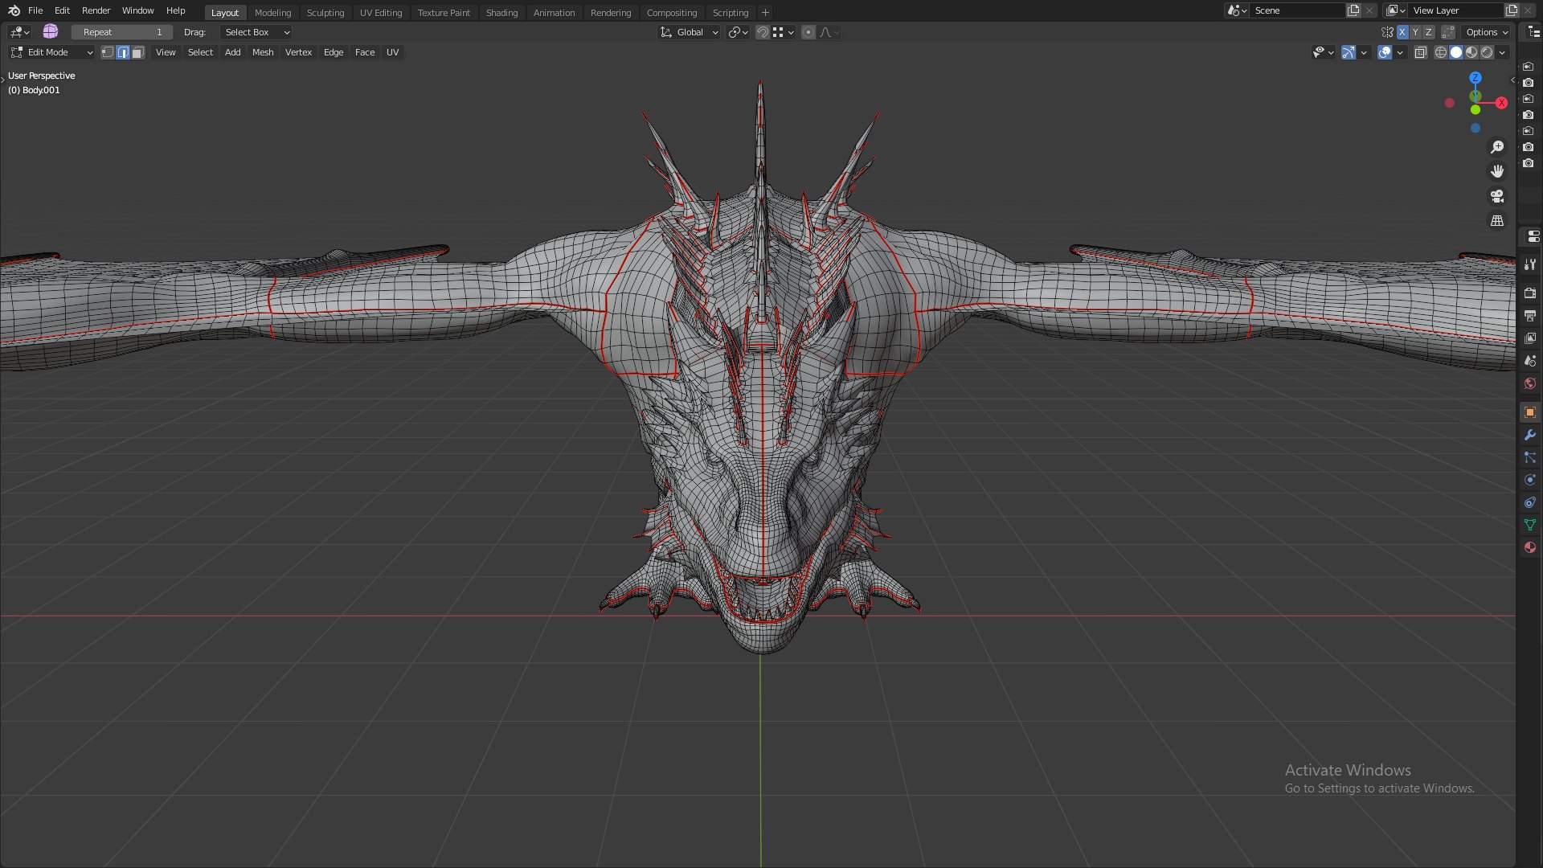The height and width of the screenshot is (868, 1543).
Task: Click the red X axis gizmo ball
Action: pos(1500,103)
